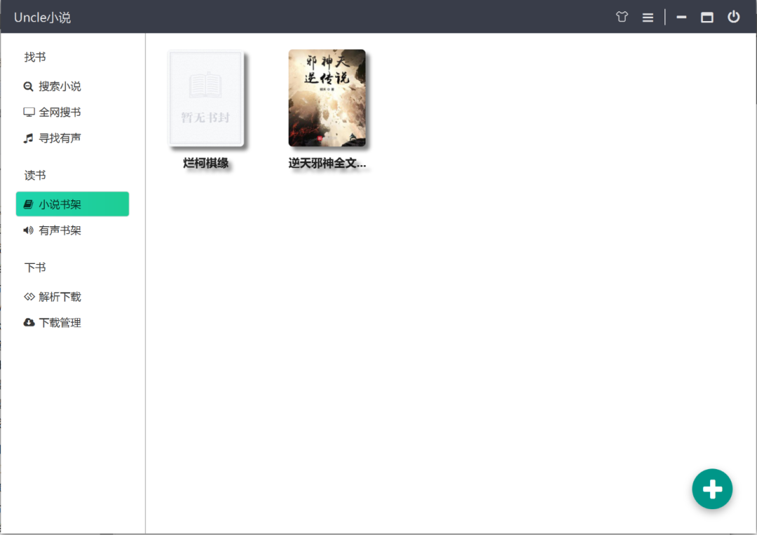Viewport: 757px width, 535px height.
Task: Minimize the Uncle小说 window
Action: click(x=681, y=17)
